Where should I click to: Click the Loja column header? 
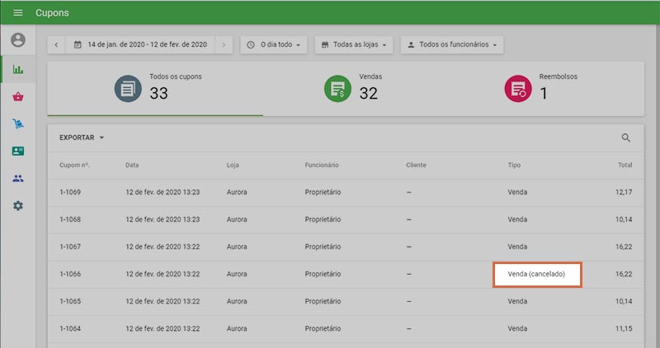(x=233, y=165)
